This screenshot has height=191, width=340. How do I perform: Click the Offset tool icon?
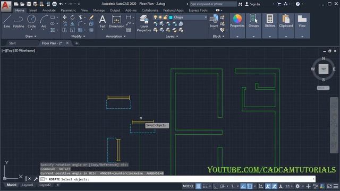click(91, 30)
